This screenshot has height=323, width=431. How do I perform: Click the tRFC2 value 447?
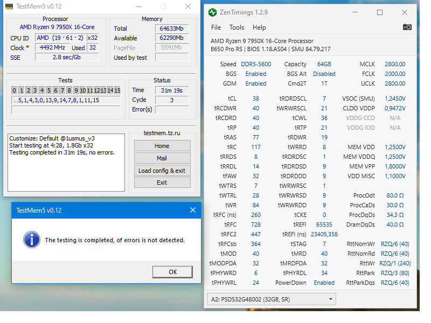[255, 234]
